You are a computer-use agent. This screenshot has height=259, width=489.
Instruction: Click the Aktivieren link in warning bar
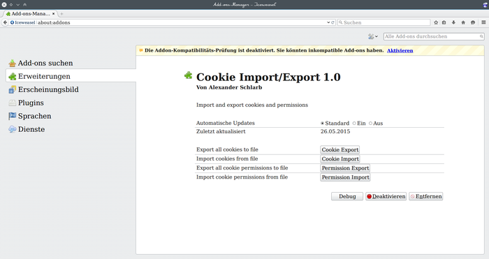tap(400, 50)
